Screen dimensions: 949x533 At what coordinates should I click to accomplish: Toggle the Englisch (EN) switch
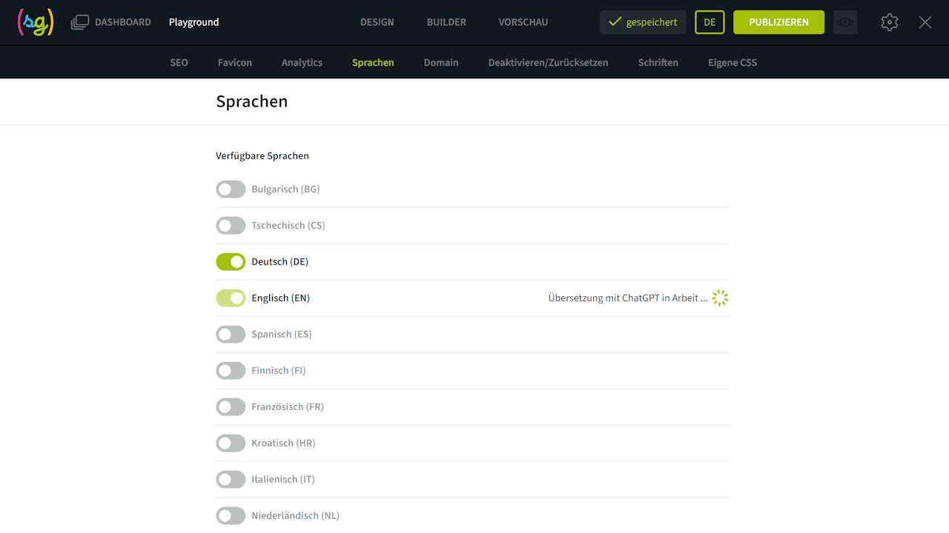click(231, 298)
